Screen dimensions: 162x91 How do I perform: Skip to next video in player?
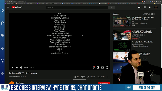coord(17,67)
